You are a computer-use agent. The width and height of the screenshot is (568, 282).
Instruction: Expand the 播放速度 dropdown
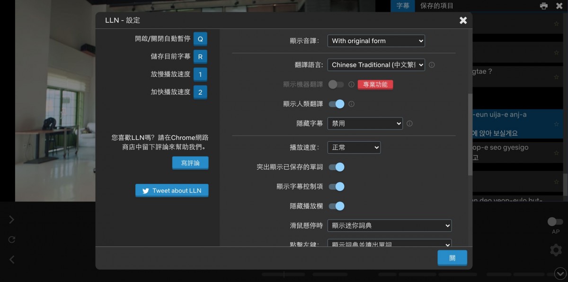point(354,147)
